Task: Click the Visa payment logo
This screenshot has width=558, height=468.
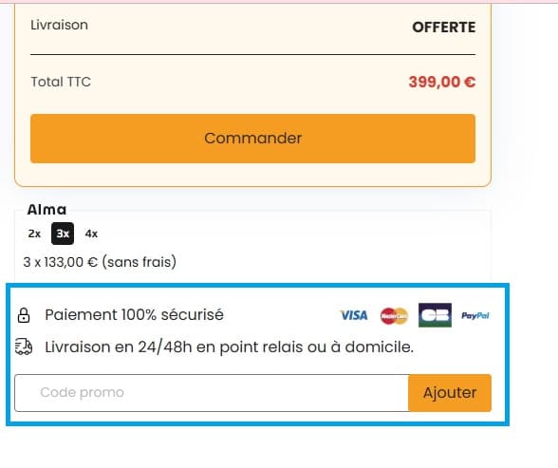Action: point(354,315)
